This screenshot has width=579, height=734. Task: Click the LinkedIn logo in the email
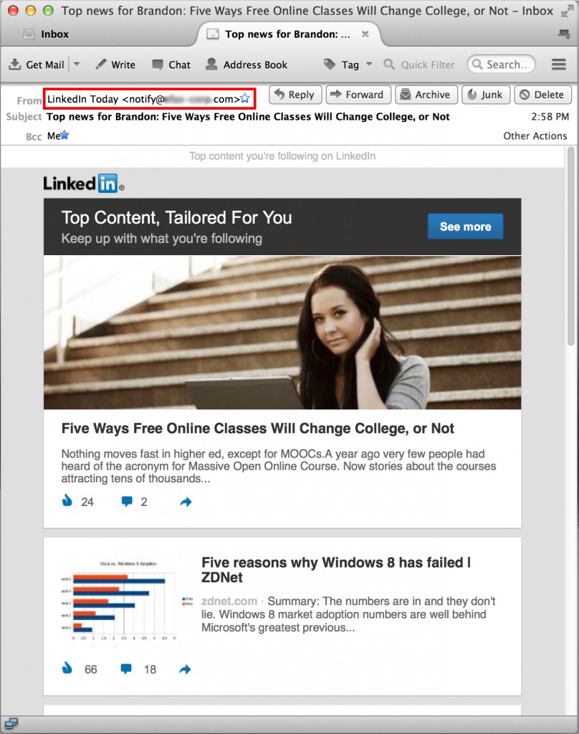(x=84, y=183)
